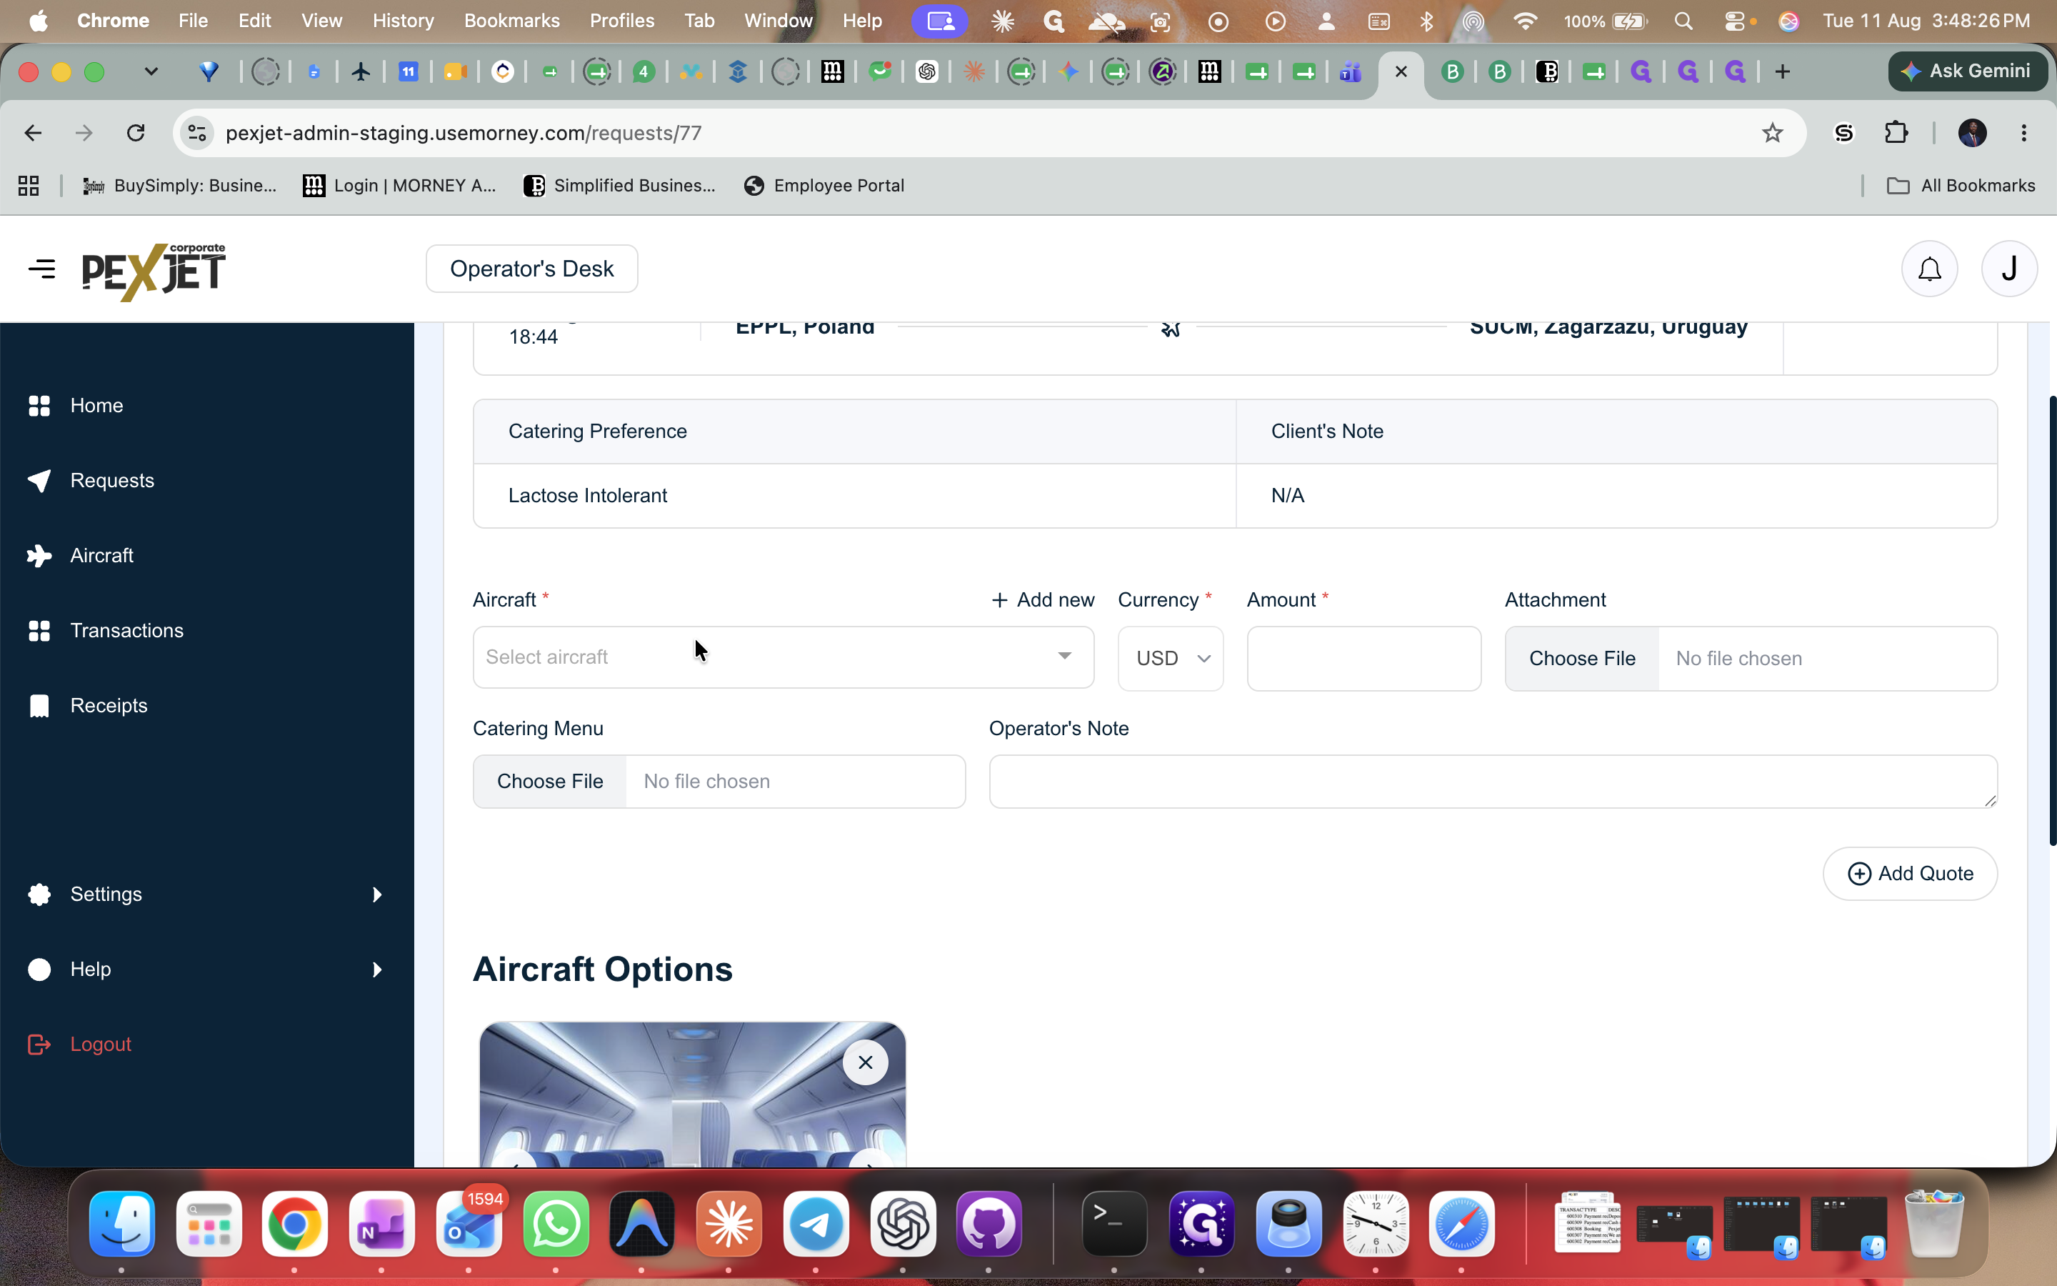
Task: Focus the Amount input field
Action: pyautogui.click(x=1363, y=658)
